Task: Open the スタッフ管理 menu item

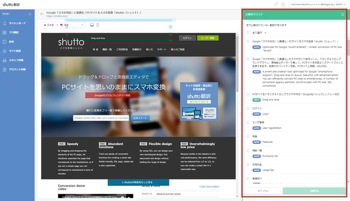Action: tap(17, 60)
